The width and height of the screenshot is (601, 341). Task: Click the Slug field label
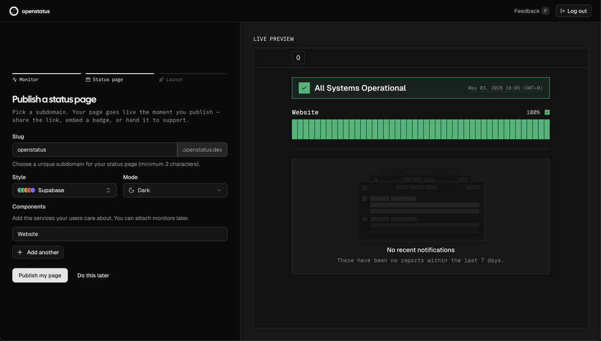(x=18, y=136)
